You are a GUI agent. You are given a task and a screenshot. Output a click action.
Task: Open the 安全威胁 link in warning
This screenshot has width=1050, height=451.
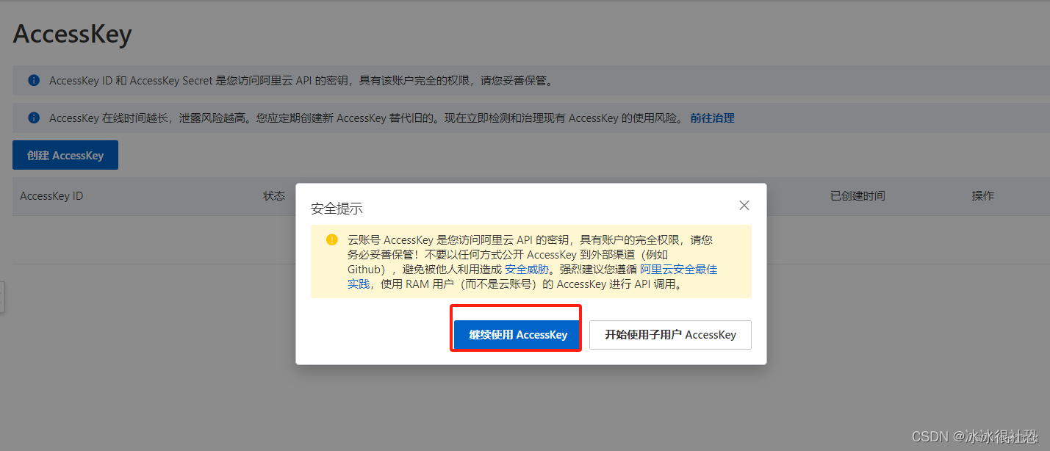point(527,270)
